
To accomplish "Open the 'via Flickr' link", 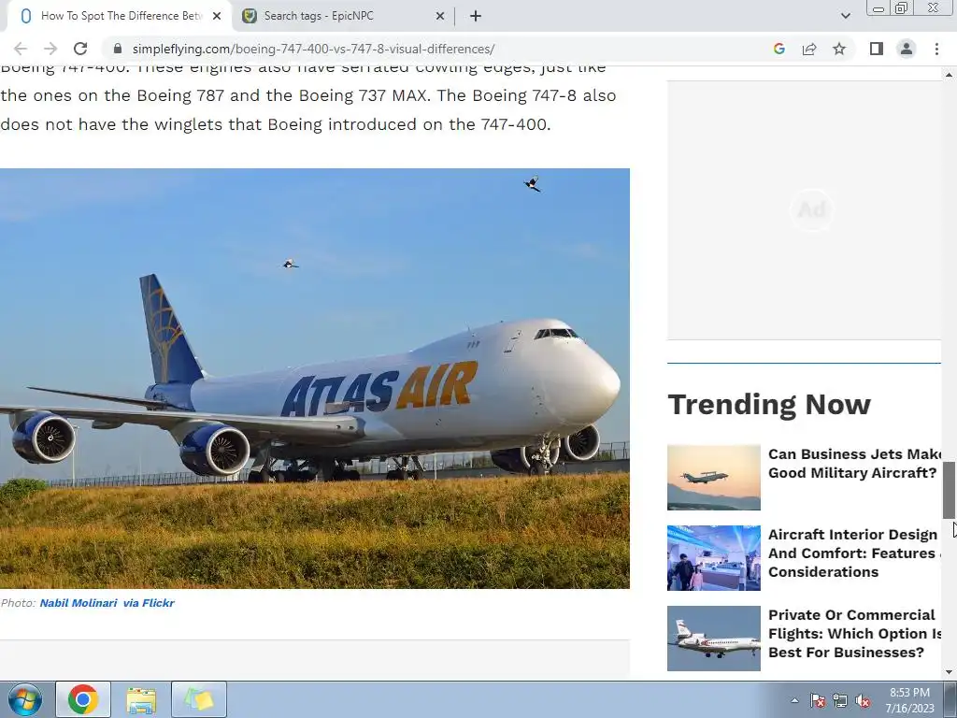I will point(149,603).
